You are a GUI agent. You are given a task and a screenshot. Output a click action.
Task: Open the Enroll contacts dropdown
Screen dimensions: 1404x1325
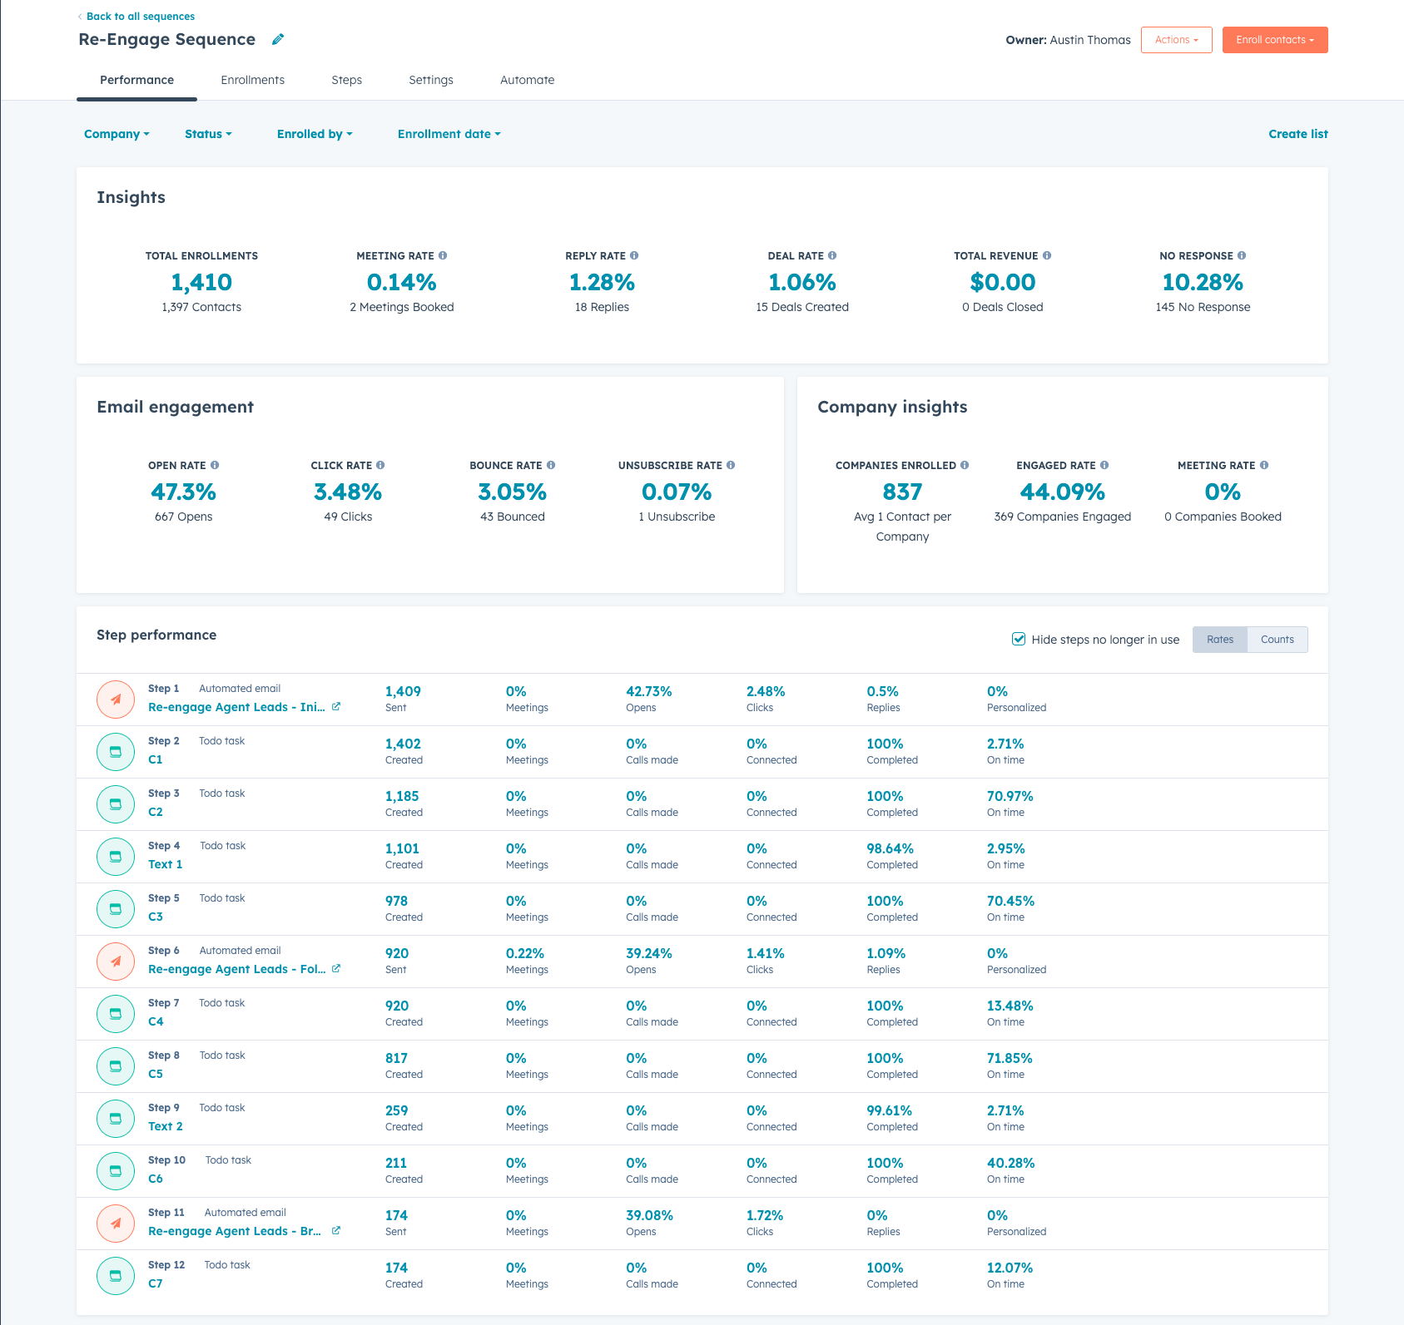point(1275,40)
